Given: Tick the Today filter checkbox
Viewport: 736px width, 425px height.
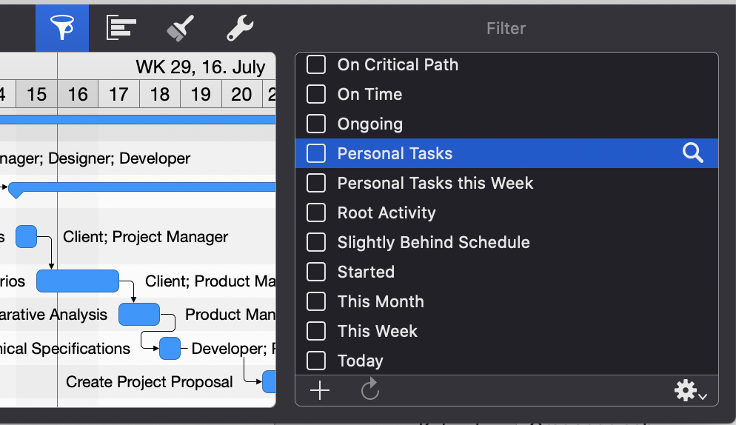Looking at the screenshot, I should click(x=316, y=361).
